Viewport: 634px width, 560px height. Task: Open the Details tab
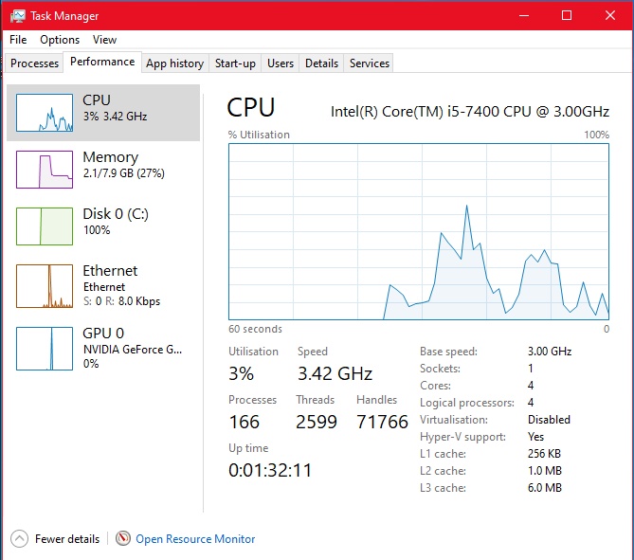321,63
